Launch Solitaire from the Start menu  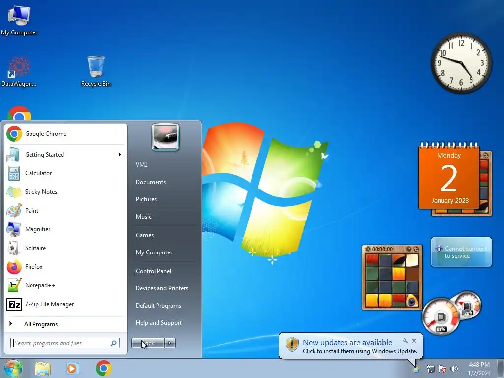(x=66, y=248)
